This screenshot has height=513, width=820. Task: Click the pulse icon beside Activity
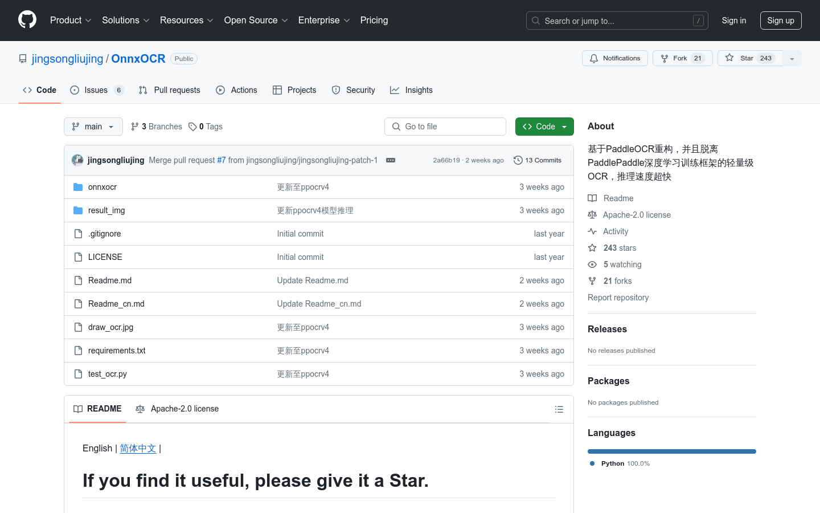pos(592,231)
